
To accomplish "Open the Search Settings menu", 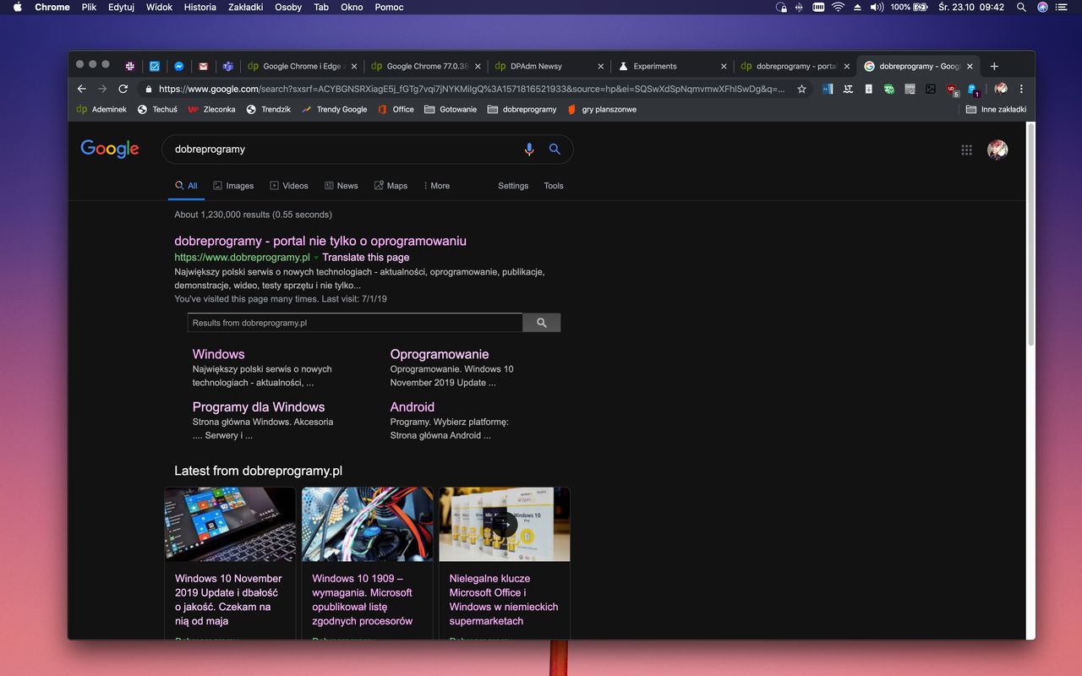I will [x=513, y=186].
